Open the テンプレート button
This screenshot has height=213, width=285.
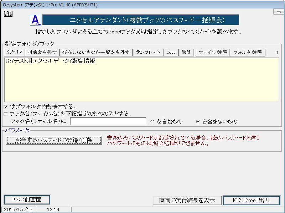point(148,52)
